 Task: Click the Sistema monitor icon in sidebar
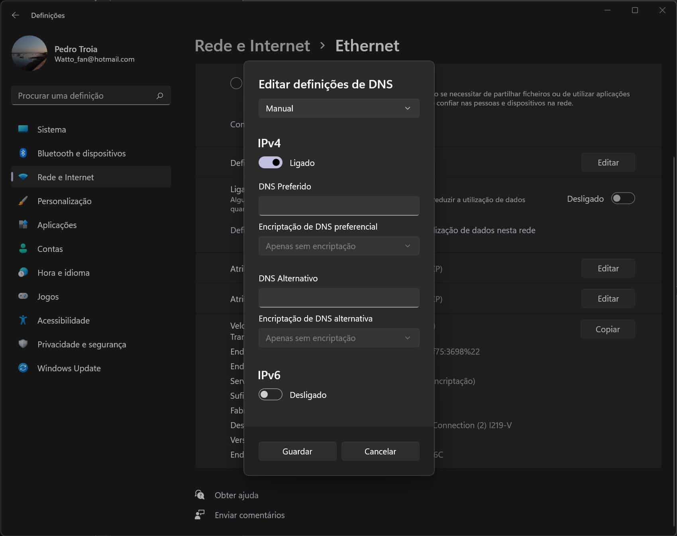[x=23, y=129]
